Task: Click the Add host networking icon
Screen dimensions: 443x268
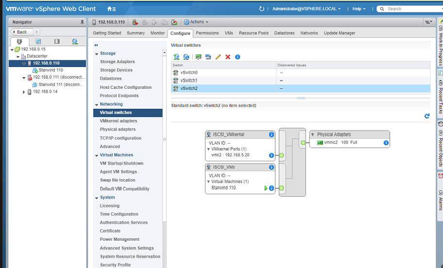Action: [x=176, y=57]
